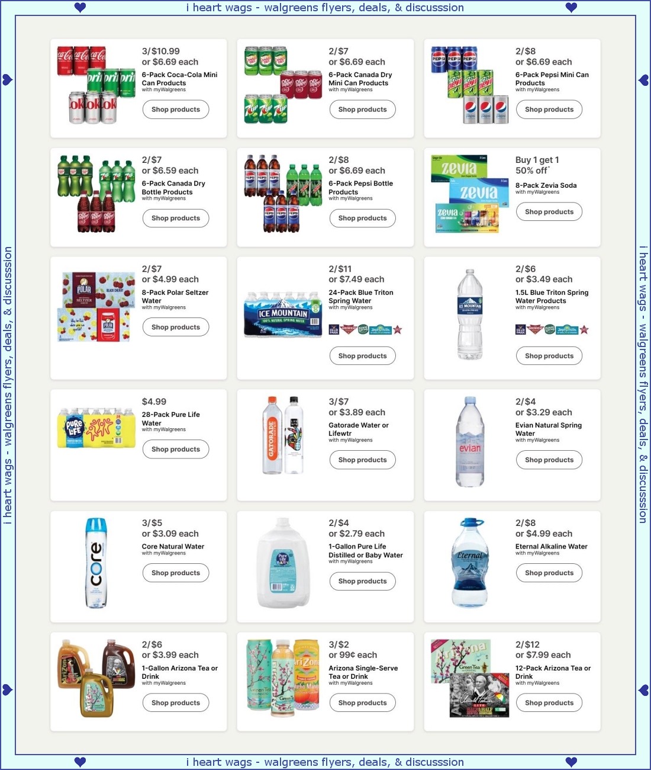Click Shop products for 28-Pack Pure Life Water
The height and width of the screenshot is (770, 651).
click(x=176, y=449)
